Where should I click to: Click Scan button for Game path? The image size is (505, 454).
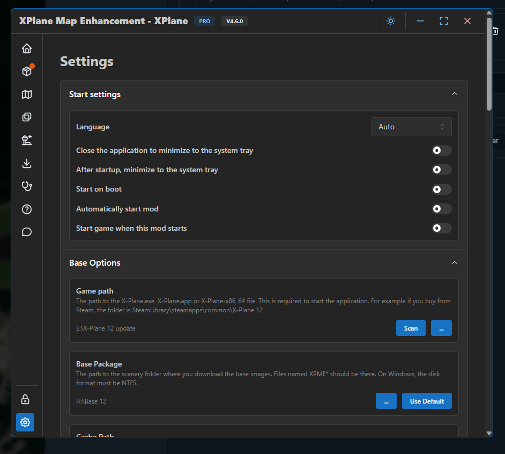pos(411,328)
